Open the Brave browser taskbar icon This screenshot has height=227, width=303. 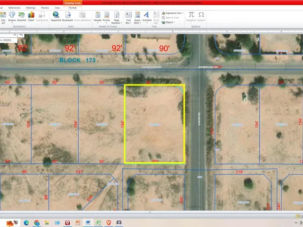[109, 223]
